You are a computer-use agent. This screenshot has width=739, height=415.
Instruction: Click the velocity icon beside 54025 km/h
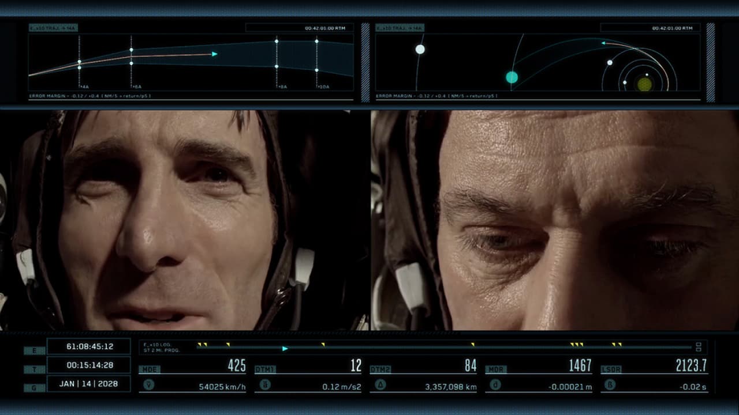pos(148,384)
